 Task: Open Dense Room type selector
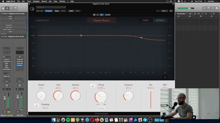101,20
